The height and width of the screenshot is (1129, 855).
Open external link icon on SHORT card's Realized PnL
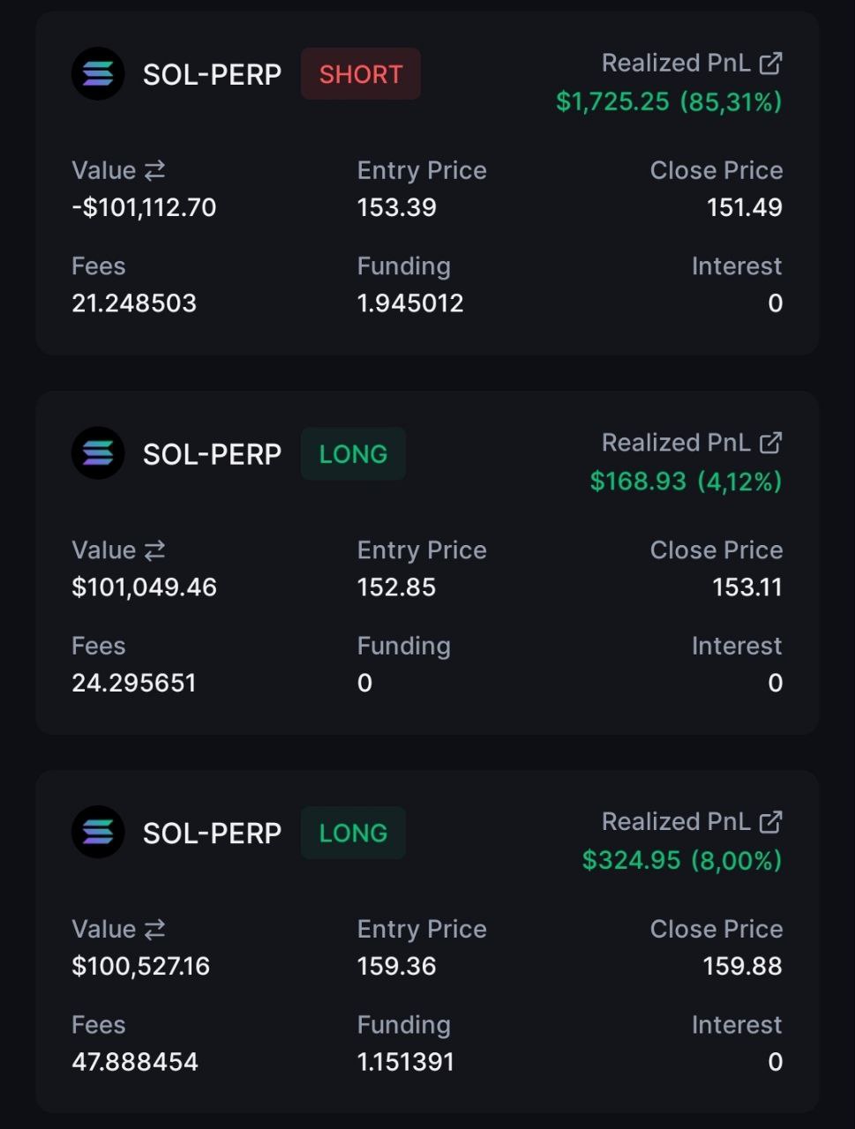(770, 64)
